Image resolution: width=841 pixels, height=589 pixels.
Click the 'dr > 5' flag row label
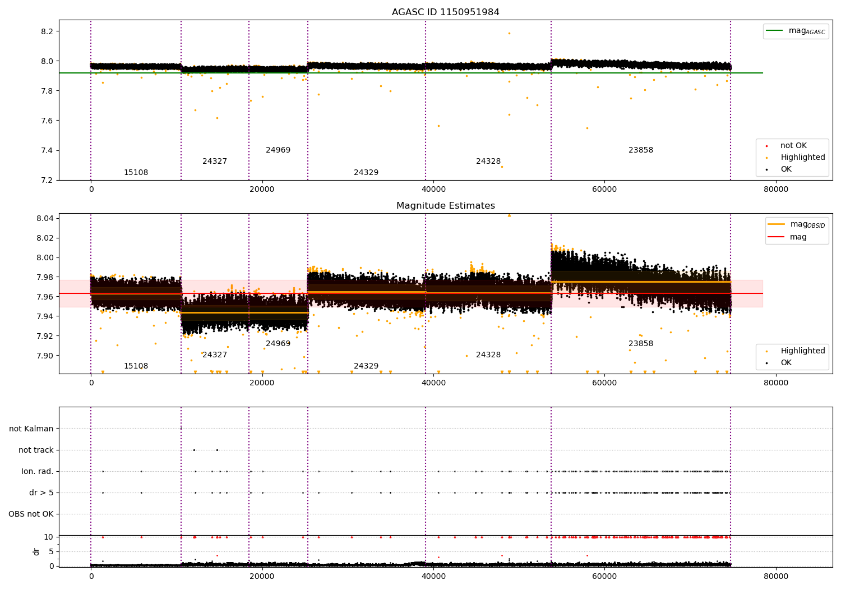41,493
